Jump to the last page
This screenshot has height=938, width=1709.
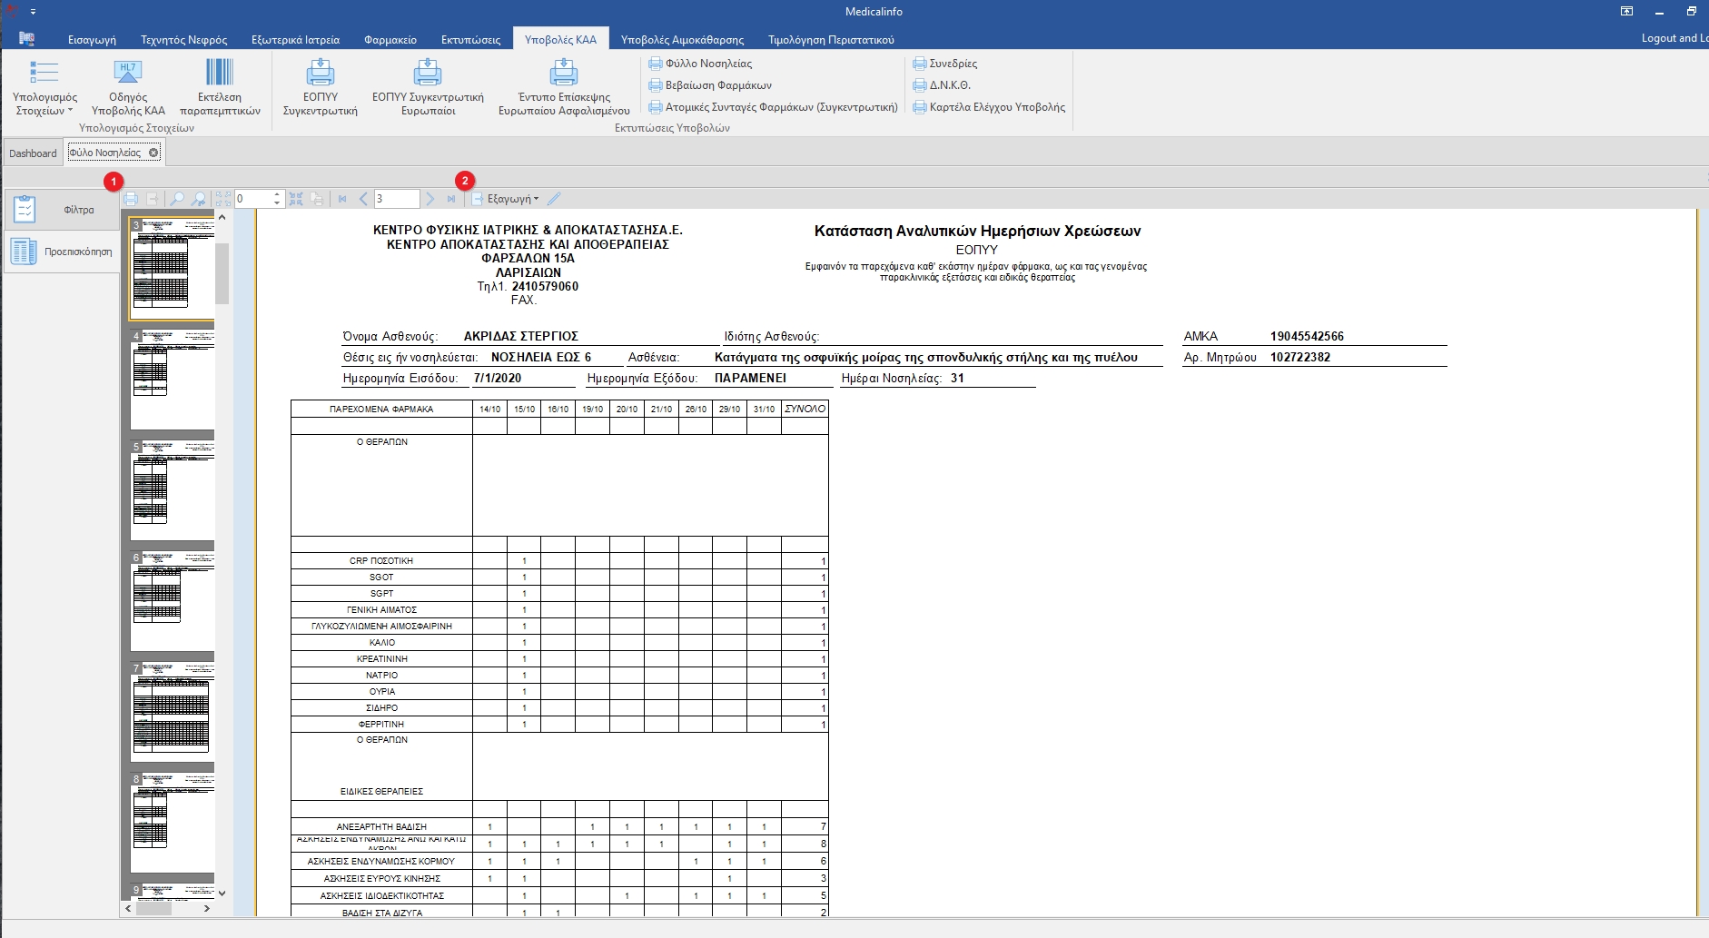coord(451,199)
